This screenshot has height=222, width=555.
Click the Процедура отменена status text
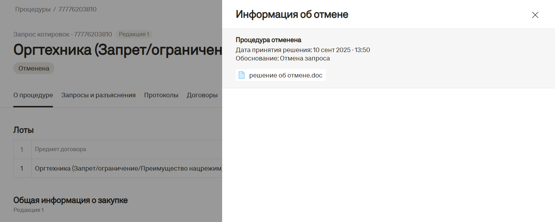tap(268, 40)
